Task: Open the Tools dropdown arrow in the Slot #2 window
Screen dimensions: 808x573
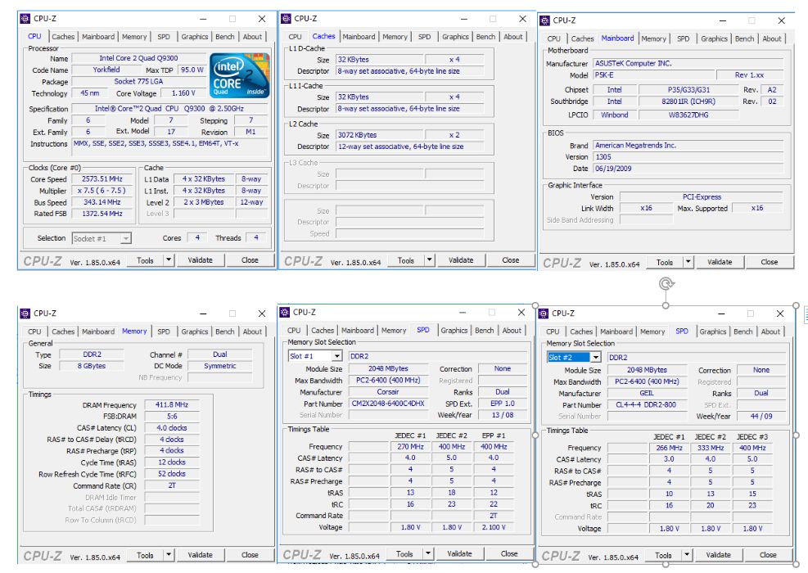Action: coord(687,555)
